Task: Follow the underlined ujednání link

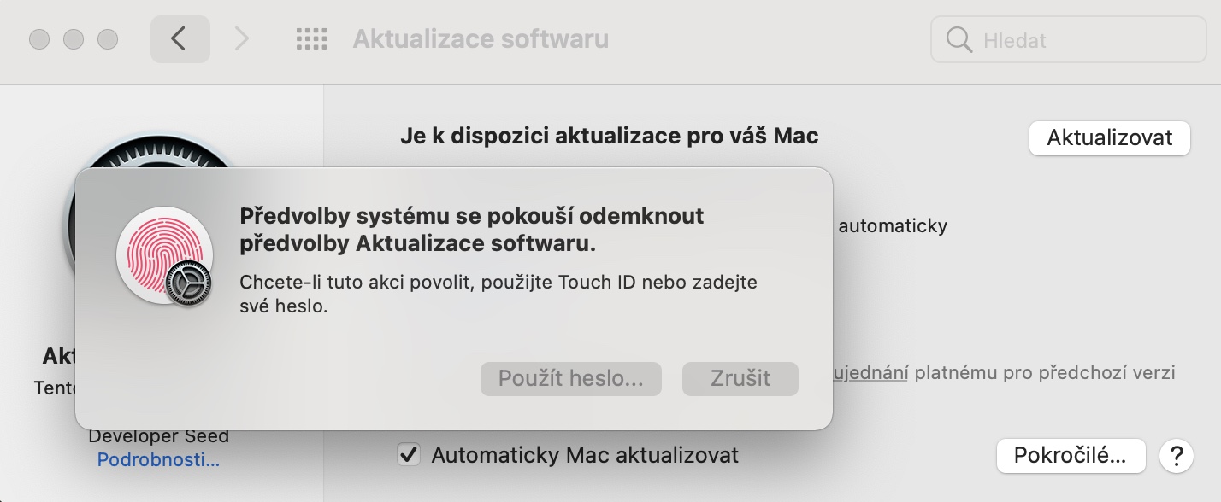Action: click(870, 373)
